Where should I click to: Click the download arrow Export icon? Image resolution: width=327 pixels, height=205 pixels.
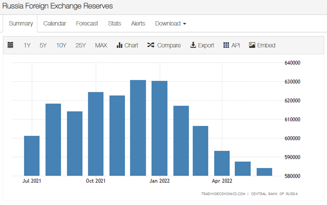tap(193, 45)
